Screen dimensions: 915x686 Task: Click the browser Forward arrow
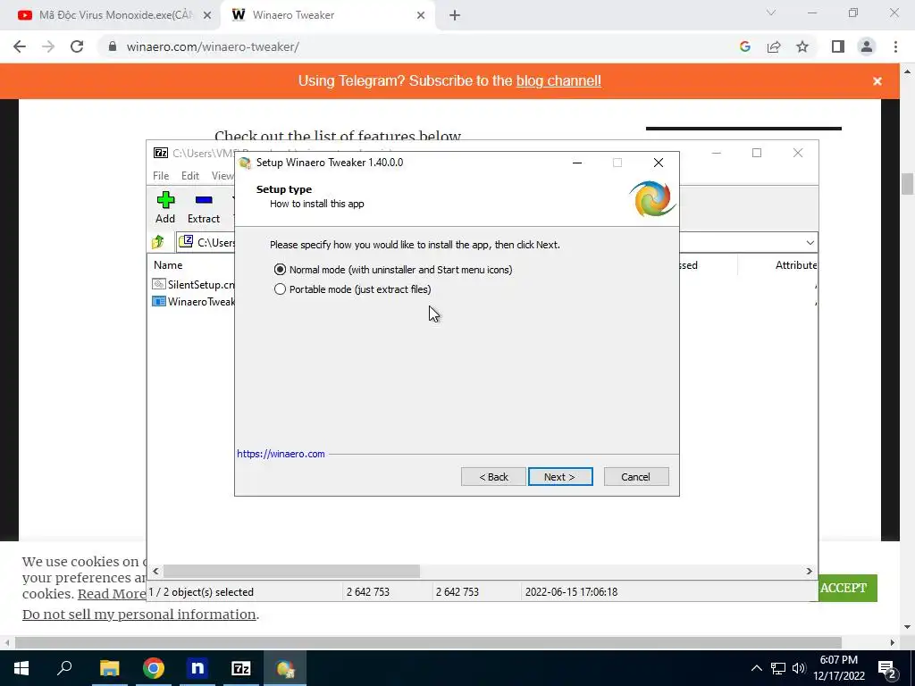coord(48,46)
